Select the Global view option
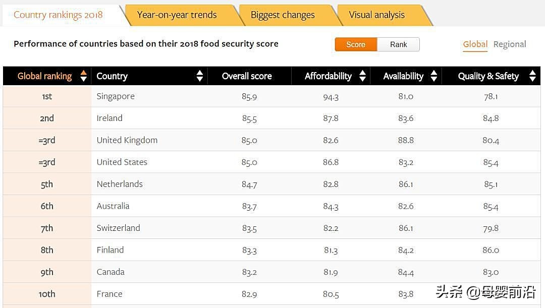Screen dimensions: 545x308 (475, 44)
